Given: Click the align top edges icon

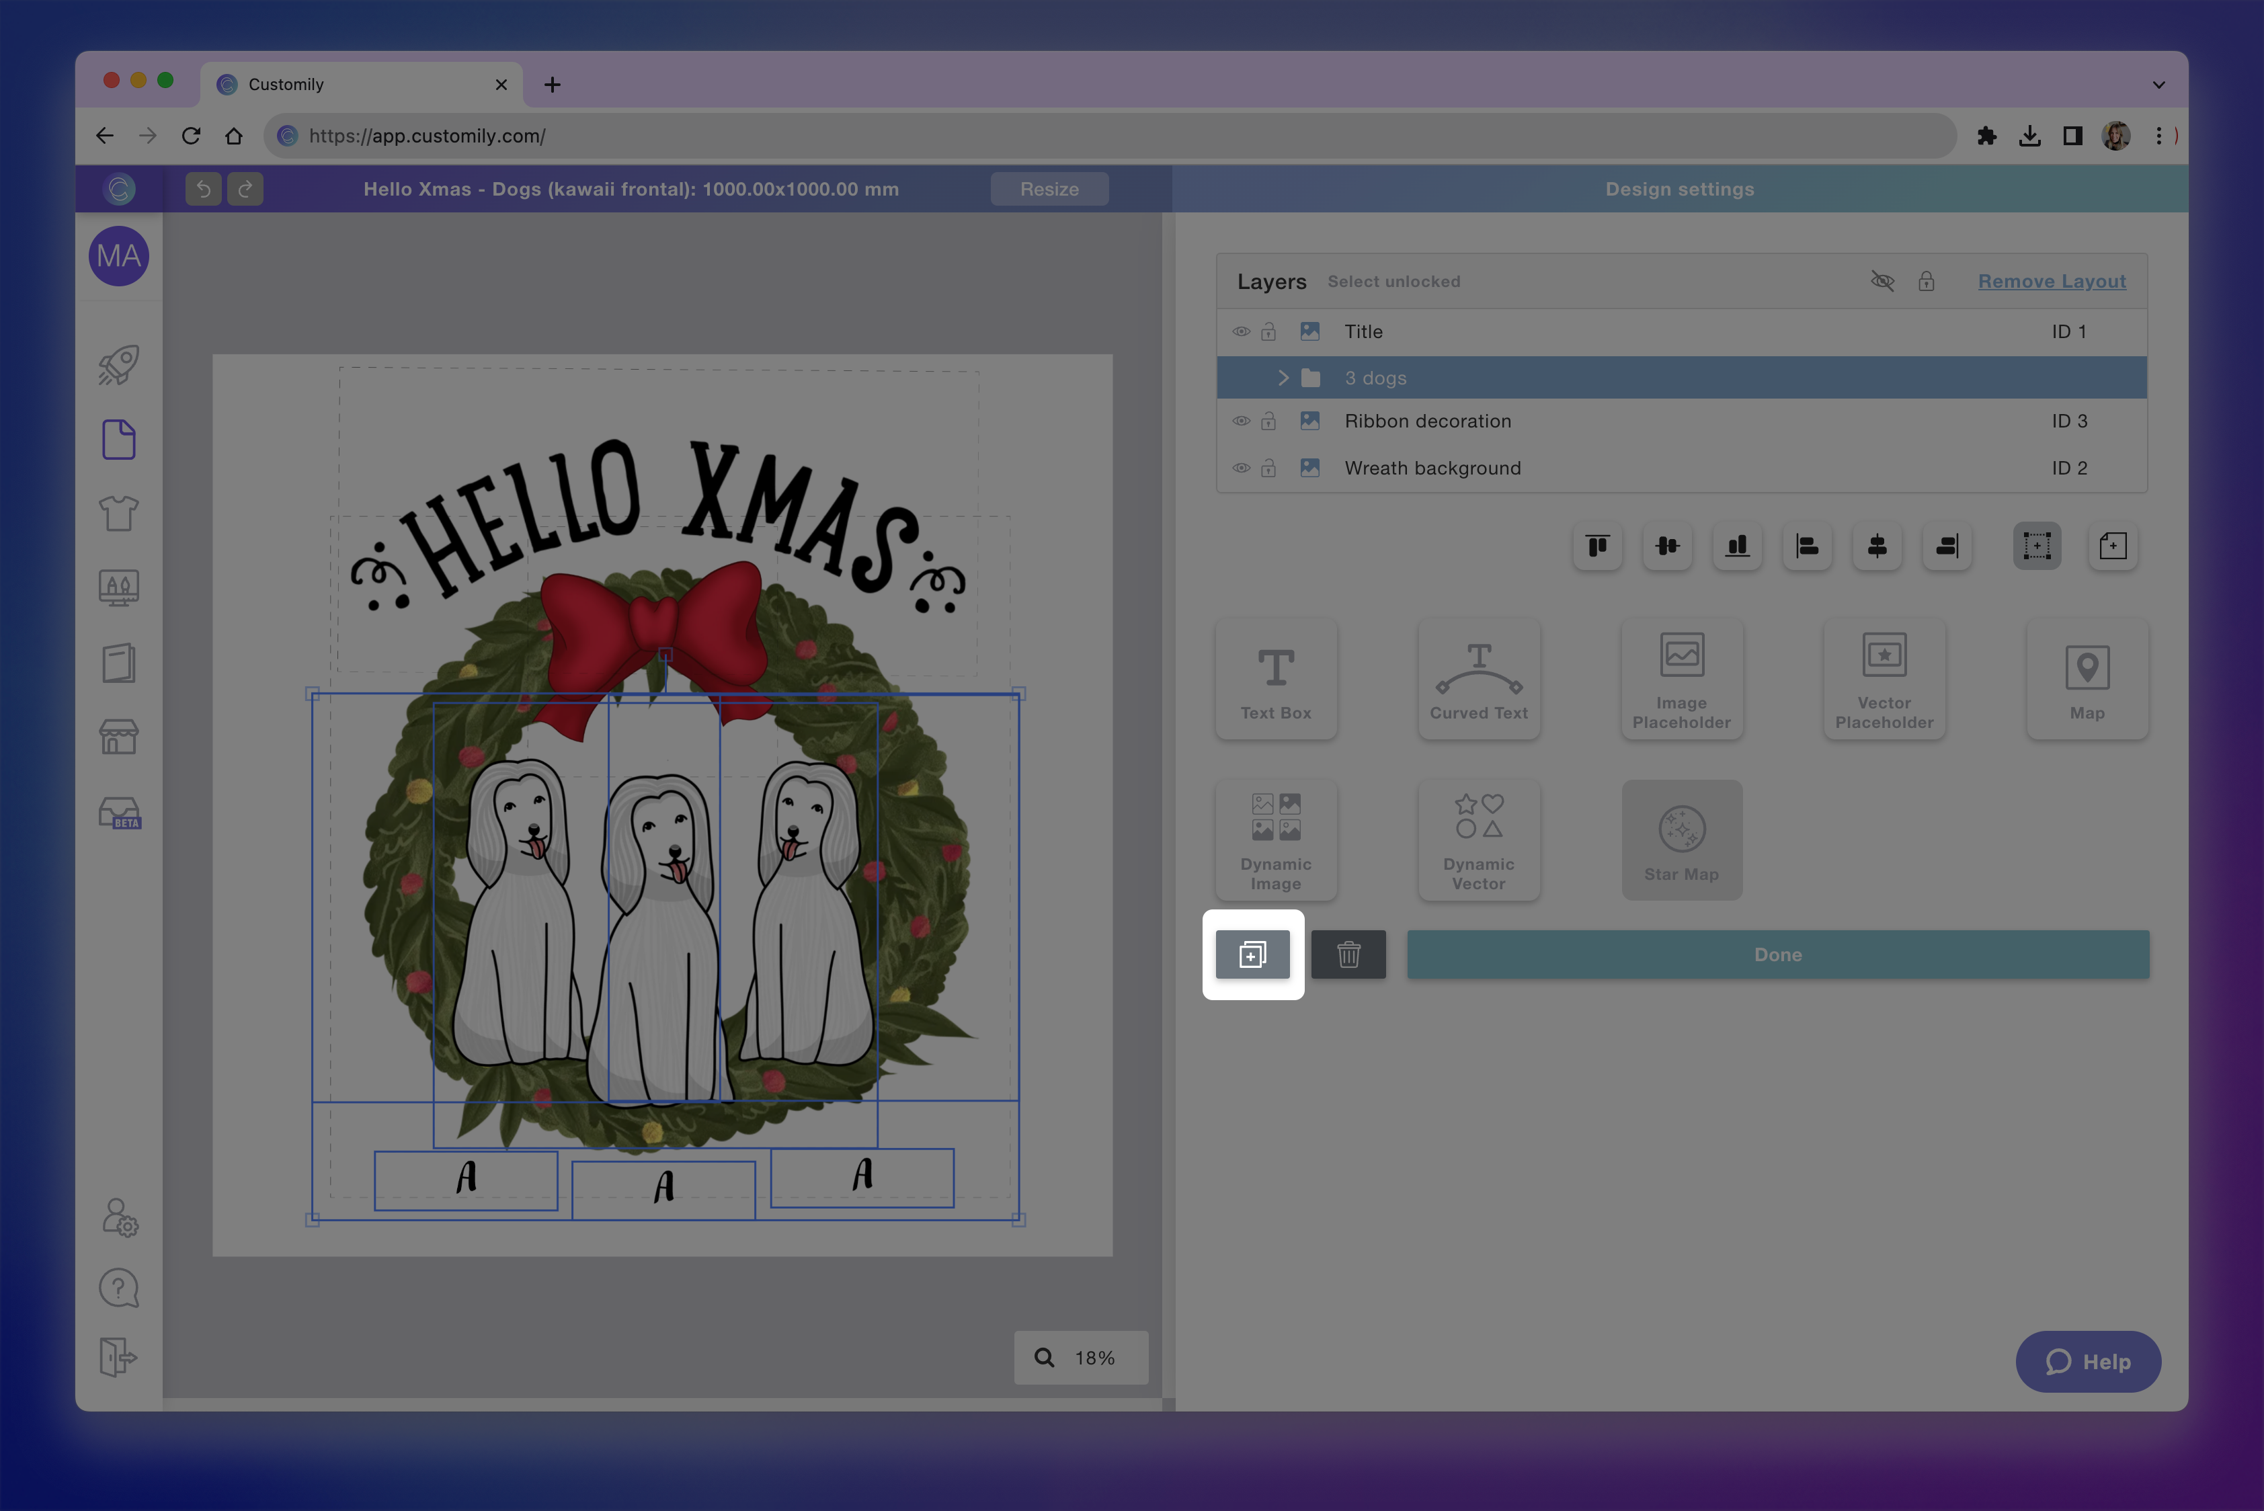Looking at the screenshot, I should pyautogui.click(x=1597, y=546).
